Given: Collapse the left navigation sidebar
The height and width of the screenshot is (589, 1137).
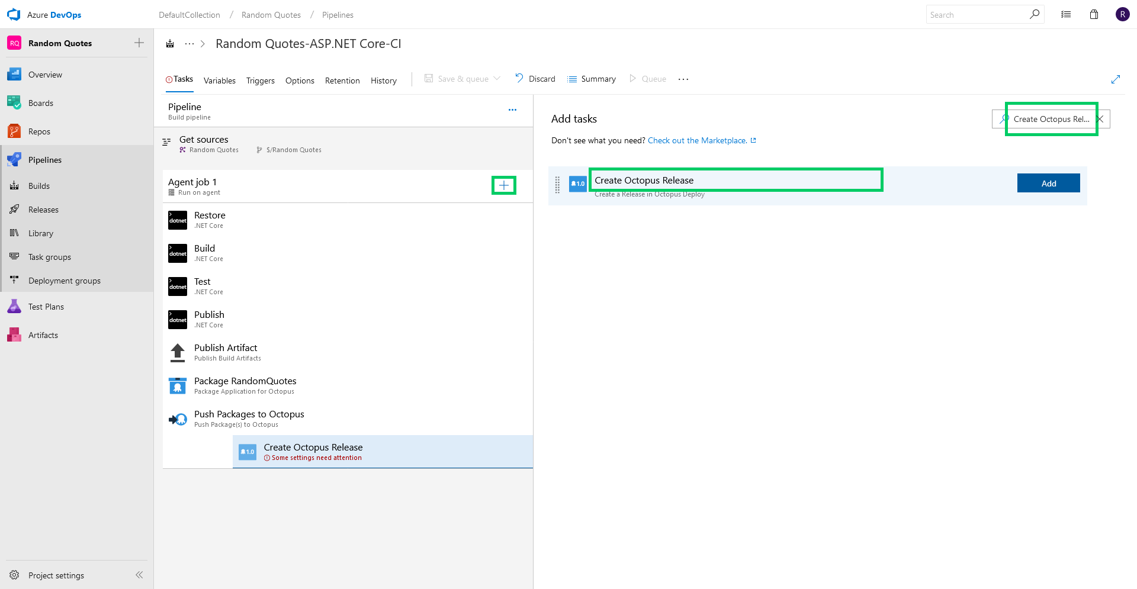Looking at the screenshot, I should pos(139,575).
